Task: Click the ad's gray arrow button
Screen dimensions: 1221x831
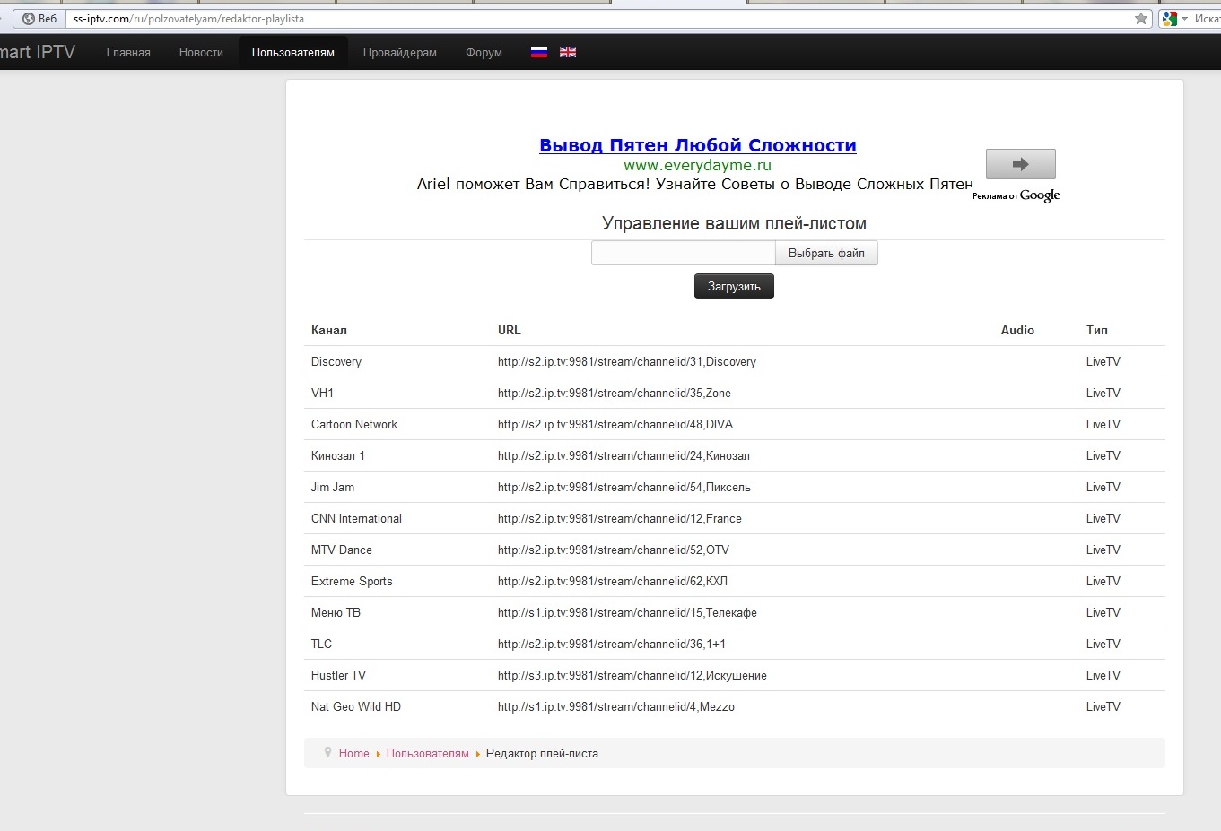Action: [1020, 164]
